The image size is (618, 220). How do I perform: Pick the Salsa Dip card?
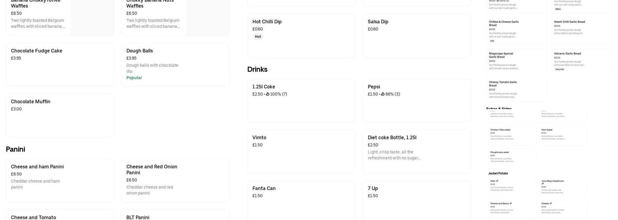pyautogui.click(x=416, y=35)
